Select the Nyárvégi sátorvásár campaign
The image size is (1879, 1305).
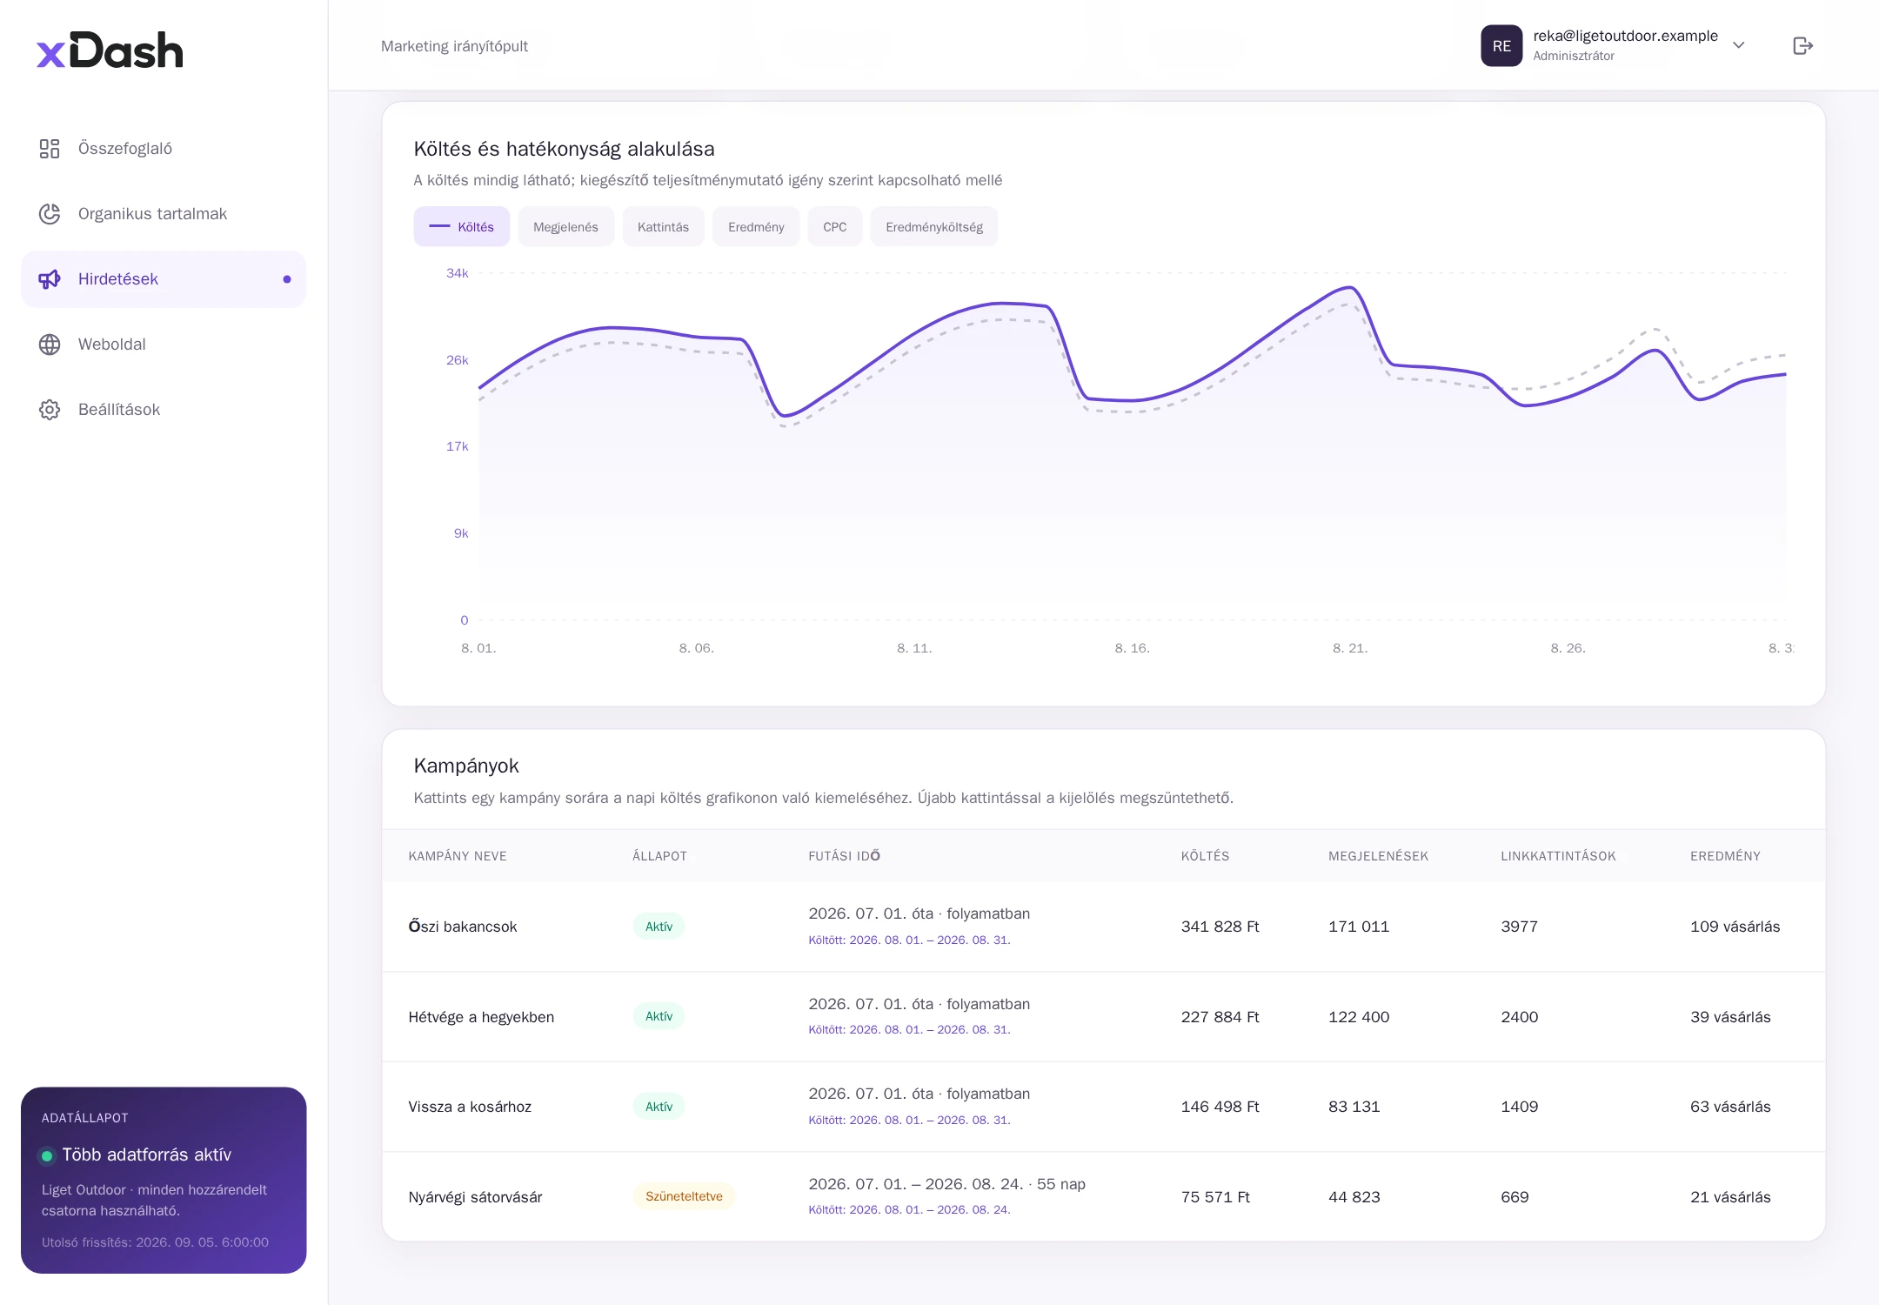pos(1103,1197)
